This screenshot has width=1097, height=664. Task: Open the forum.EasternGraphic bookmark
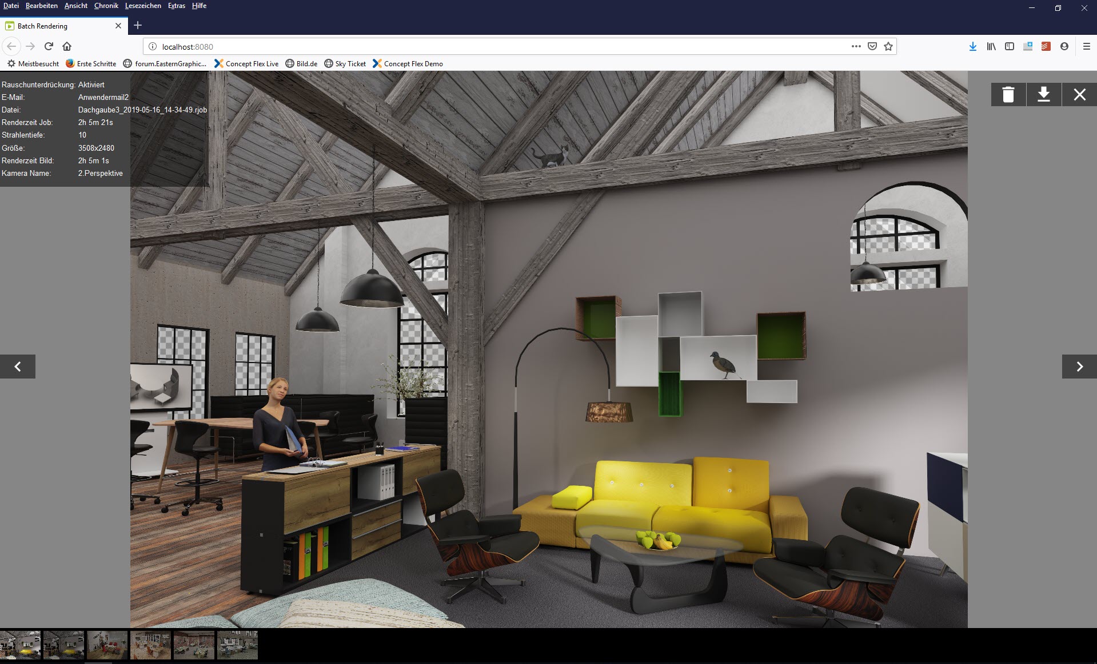pos(165,63)
